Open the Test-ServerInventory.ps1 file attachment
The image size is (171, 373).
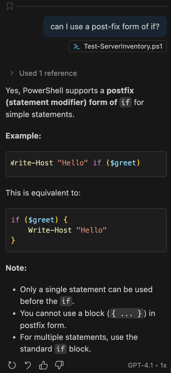coord(118,46)
